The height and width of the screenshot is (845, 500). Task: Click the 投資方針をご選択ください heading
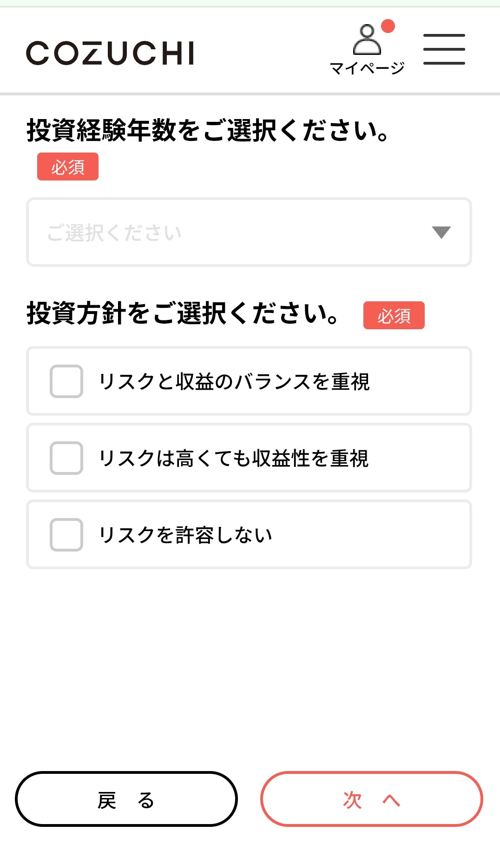tap(183, 313)
